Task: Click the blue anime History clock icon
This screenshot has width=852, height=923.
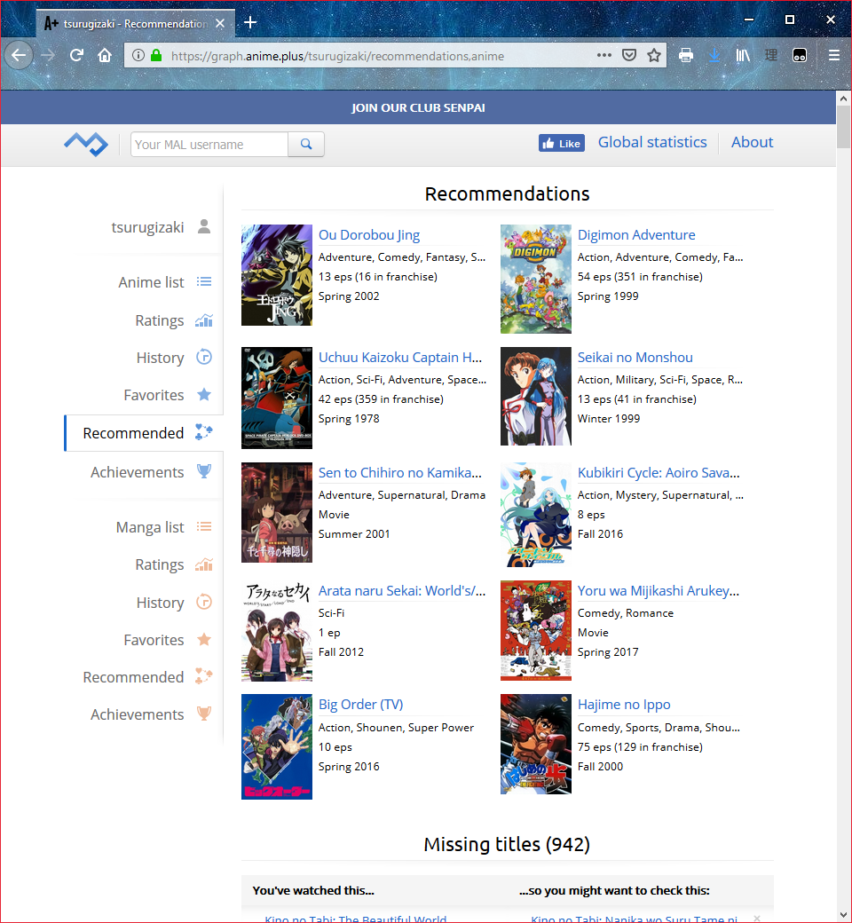Action: (x=204, y=357)
